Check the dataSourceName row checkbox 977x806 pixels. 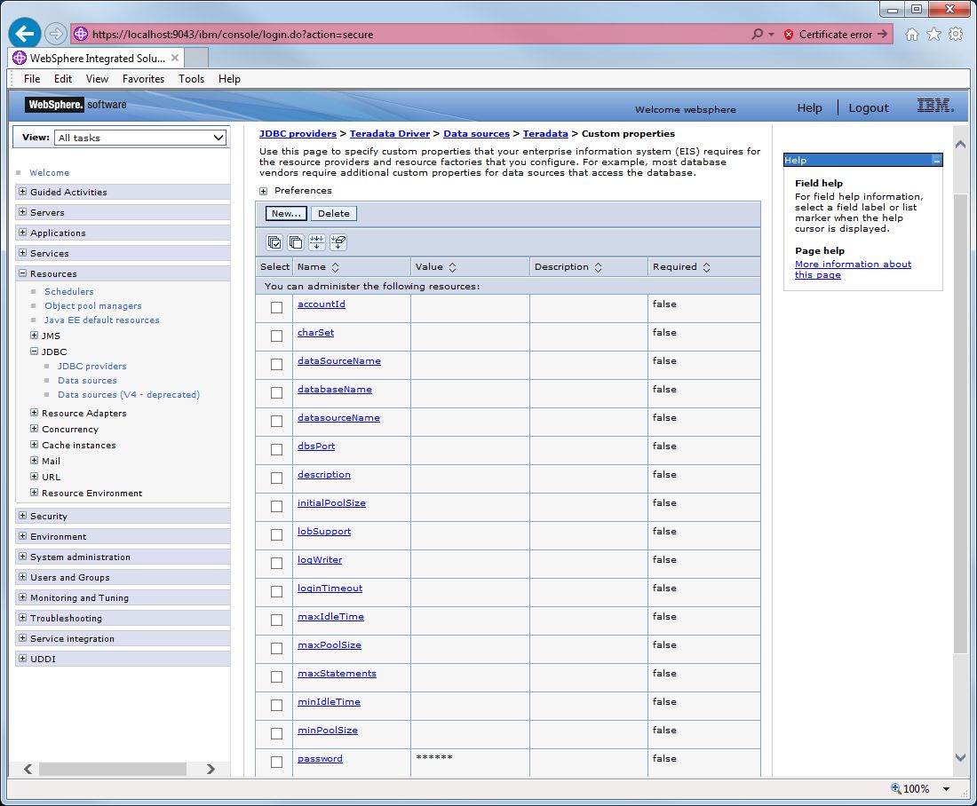276,364
